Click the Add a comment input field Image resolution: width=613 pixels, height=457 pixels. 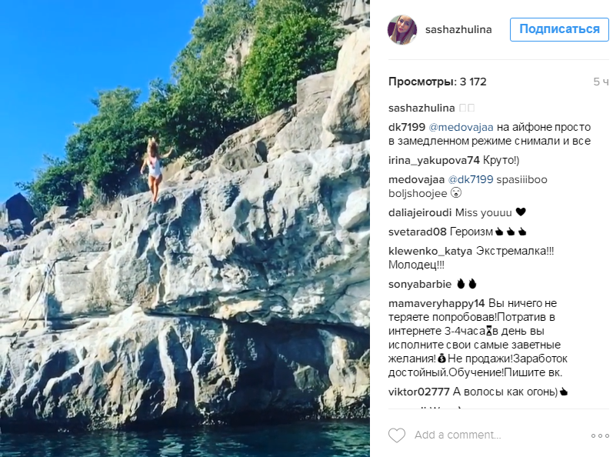coord(492,435)
